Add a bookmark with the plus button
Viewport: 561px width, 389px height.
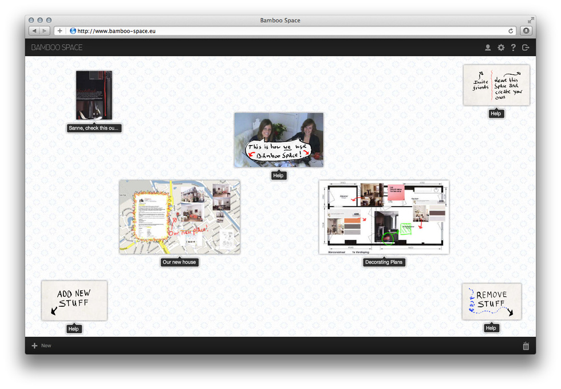(x=60, y=31)
